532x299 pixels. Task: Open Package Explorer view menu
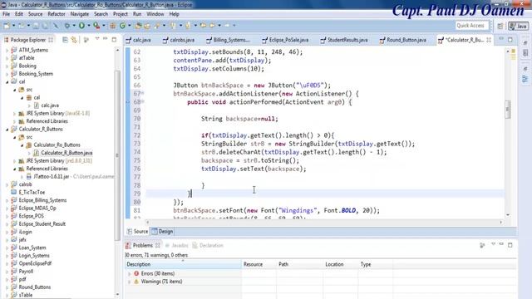click(x=97, y=39)
